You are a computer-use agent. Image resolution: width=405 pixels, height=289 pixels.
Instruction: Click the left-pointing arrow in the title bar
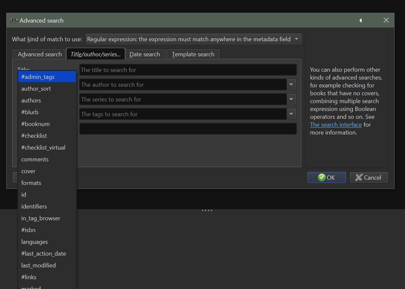(360, 21)
